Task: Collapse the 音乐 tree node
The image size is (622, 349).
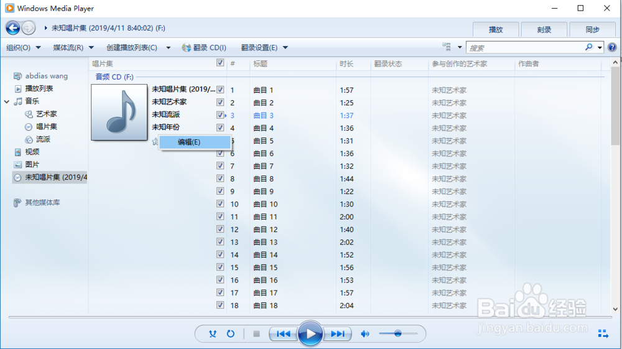Action: coord(7,101)
